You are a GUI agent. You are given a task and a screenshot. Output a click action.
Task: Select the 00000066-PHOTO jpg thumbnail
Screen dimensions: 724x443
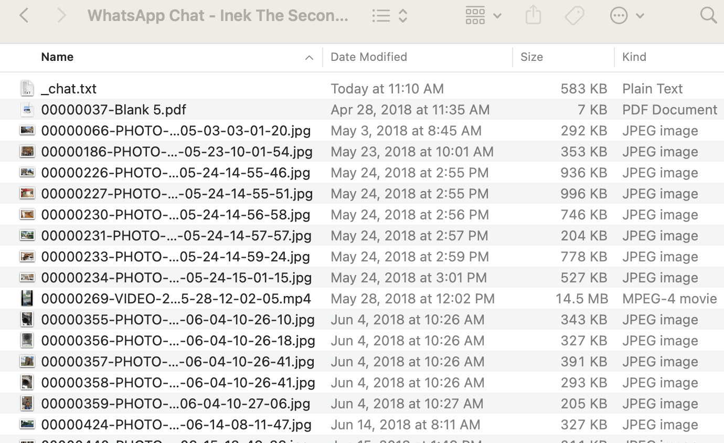[27, 130]
